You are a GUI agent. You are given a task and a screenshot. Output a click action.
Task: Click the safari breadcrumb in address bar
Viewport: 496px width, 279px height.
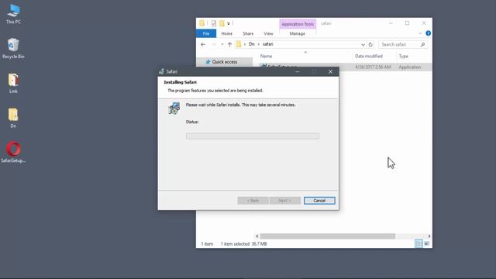[267, 44]
